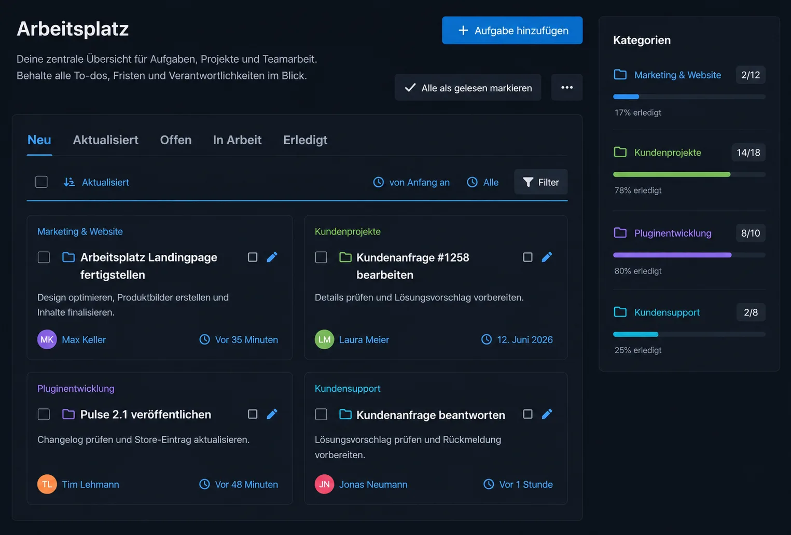Click the 2/12 count badge for Marketing & Website

click(x=751, y=75)
